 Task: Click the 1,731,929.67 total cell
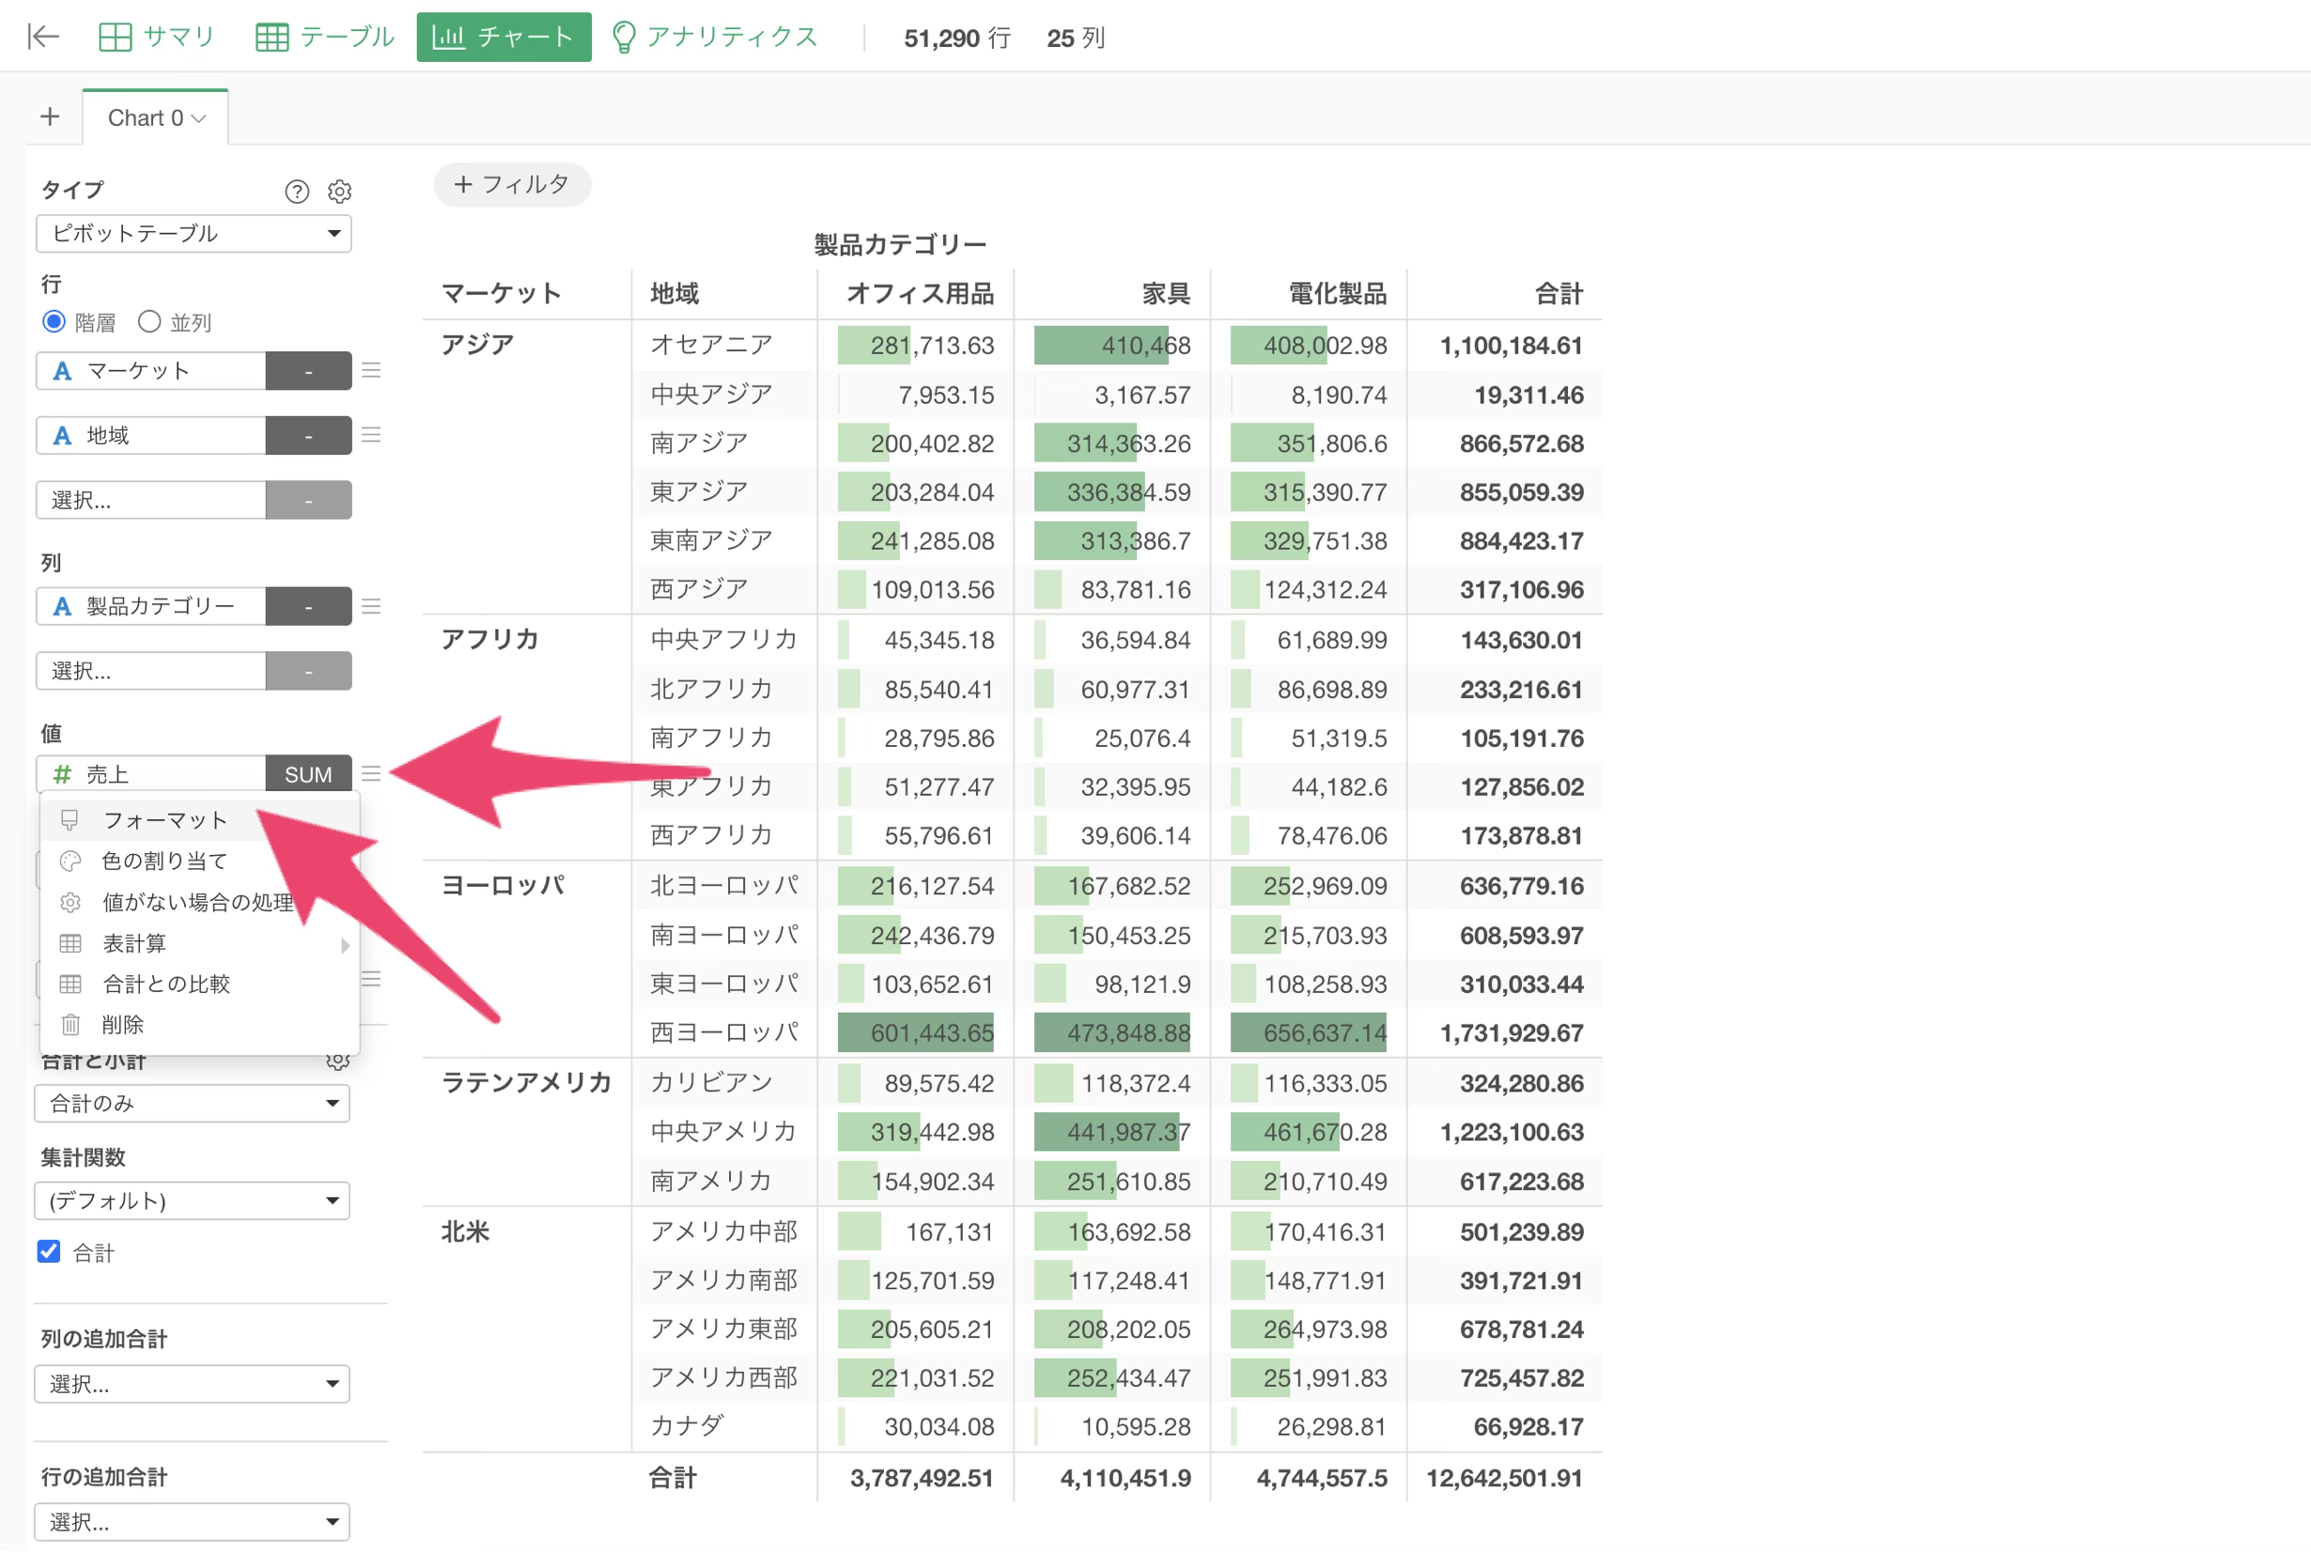pos(1512,1032)
